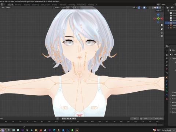This screenshot has width=176, height=132.
Task: Click the green Y axis on navigation gizmo
Action: pyautogui.click(x=158, y=18)
